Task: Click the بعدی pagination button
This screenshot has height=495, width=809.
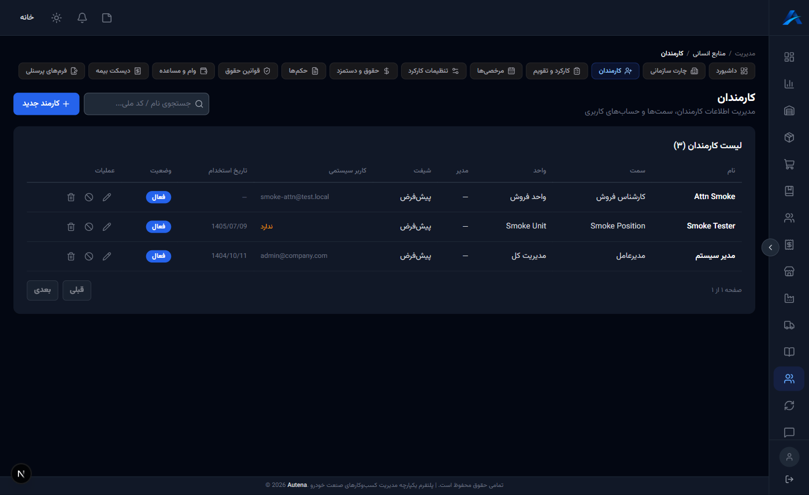Action: pos(42,290)
